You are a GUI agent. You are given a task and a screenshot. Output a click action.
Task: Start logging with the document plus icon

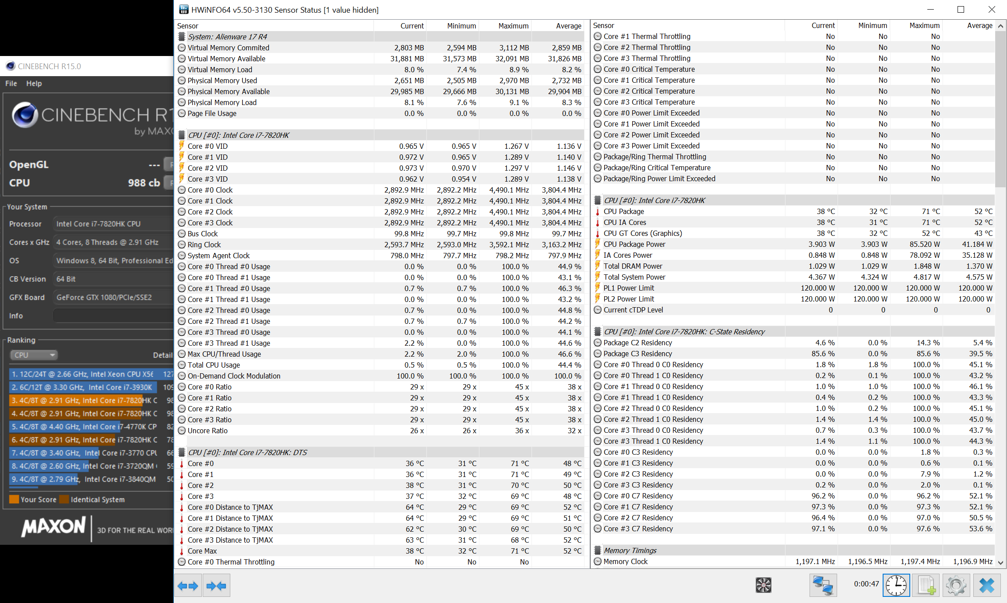click(x=926, y=585)
